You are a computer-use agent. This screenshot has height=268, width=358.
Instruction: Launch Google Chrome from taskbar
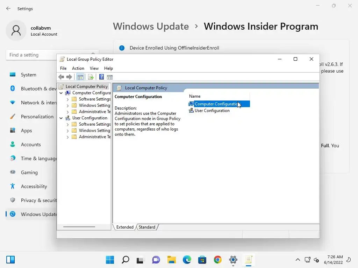click(217, 260)
